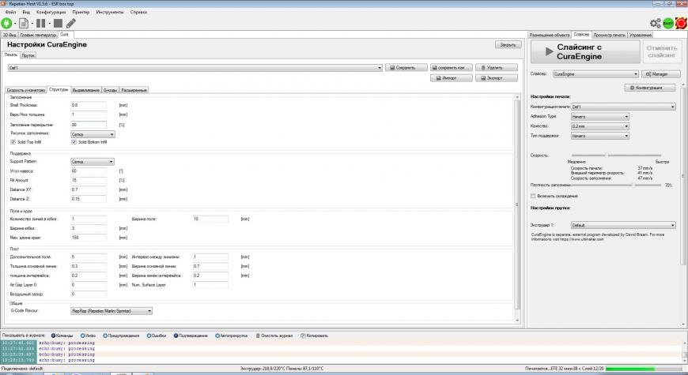The height and width of the screenshot is (375, 688).
Task: Toggle the Предупреждения log filter
Action: [121, 336]
